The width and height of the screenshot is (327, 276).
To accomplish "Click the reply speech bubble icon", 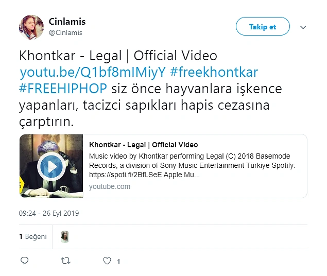I will [x=24, y=261].
